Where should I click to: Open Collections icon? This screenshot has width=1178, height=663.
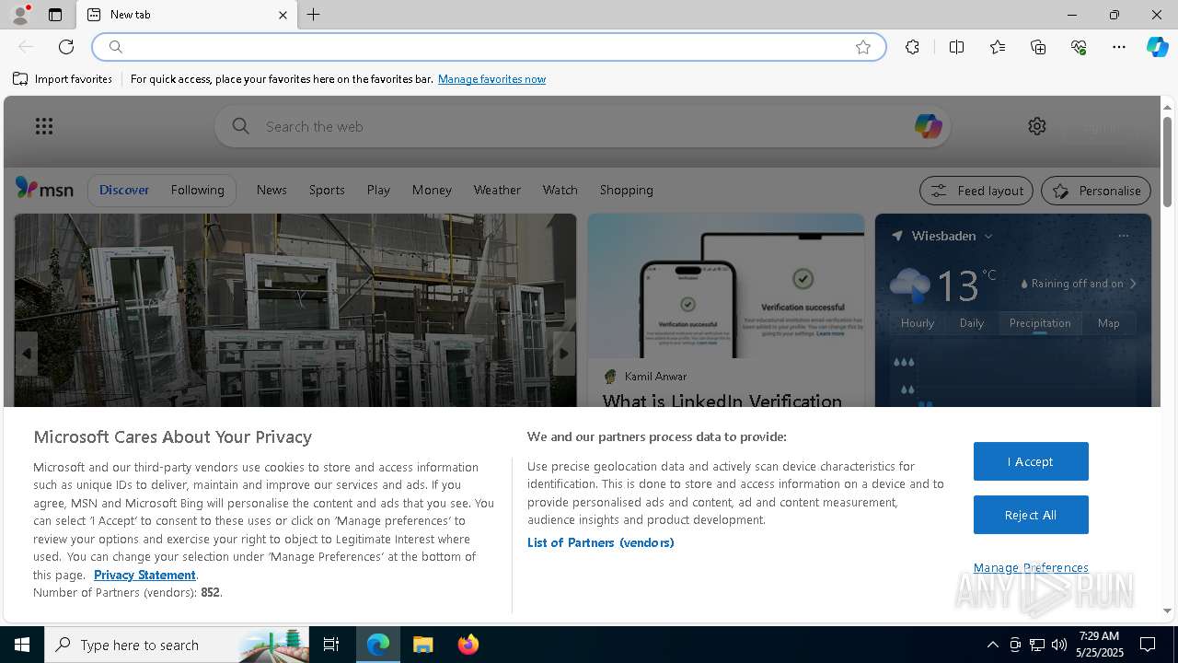1038,47
